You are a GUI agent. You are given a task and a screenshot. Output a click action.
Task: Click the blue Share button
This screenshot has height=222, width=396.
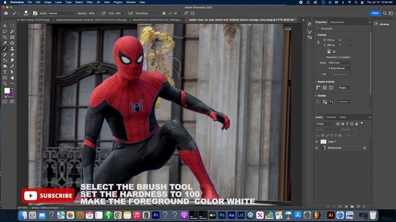pos(376,13)
